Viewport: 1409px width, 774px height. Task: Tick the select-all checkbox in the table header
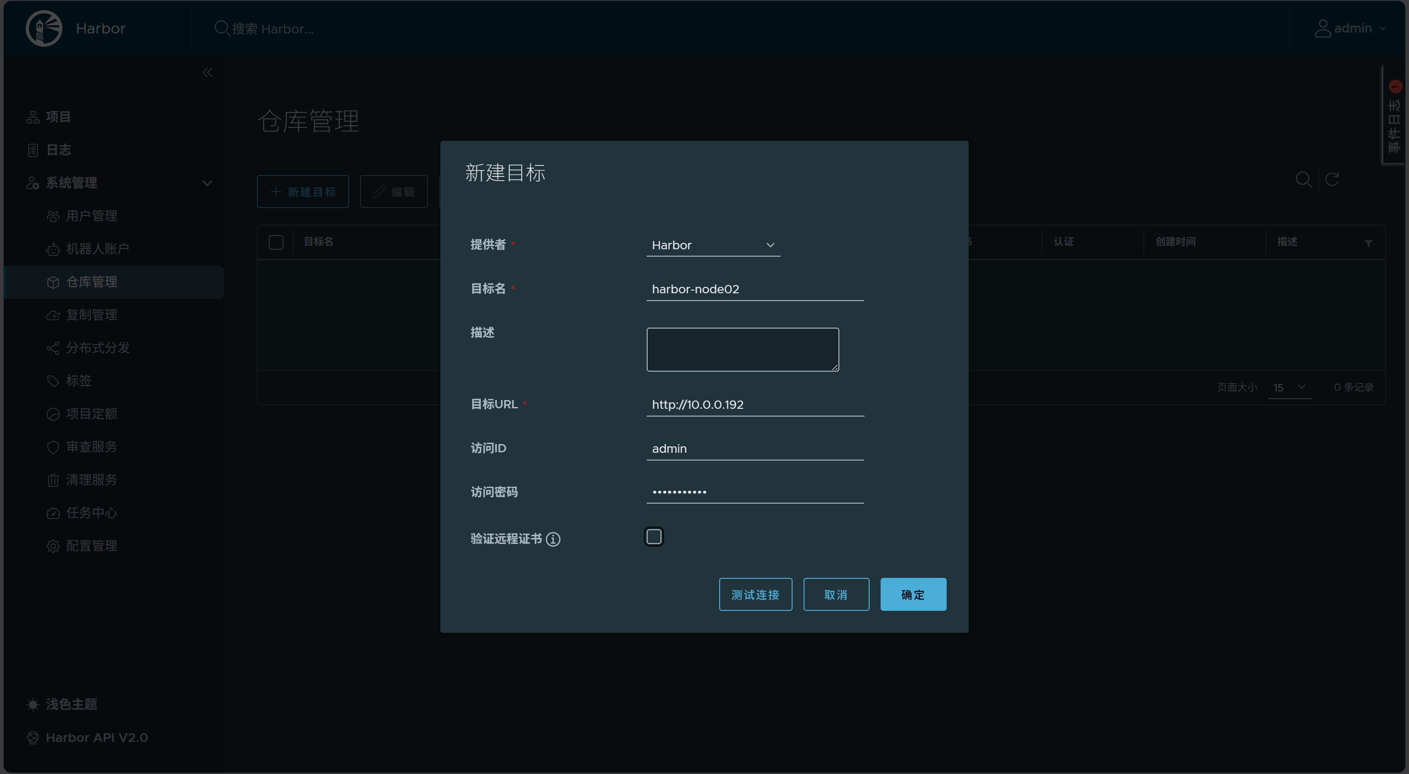pos(276,242)
